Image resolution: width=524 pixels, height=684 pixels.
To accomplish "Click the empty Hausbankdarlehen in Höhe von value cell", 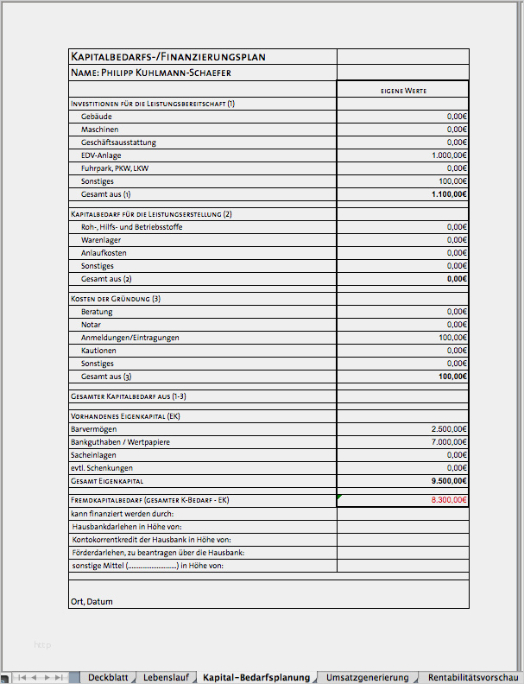I will point(402,527).
